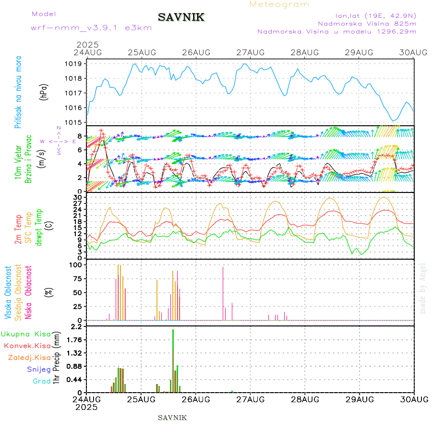Screen dimensions: 432x432
Task: Click the 27AUG marker on bottom axis
Action: pyautogui.click(x=250, y=399)
